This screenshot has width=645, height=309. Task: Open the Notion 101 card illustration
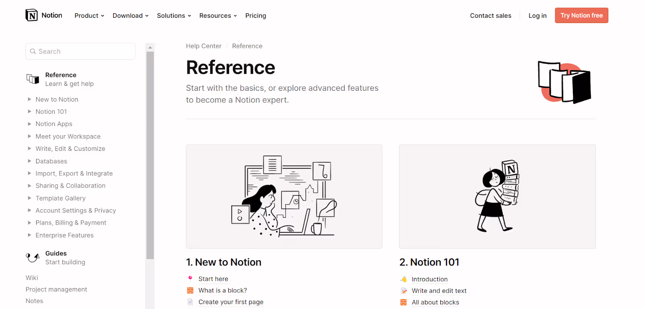click(497, 196)
